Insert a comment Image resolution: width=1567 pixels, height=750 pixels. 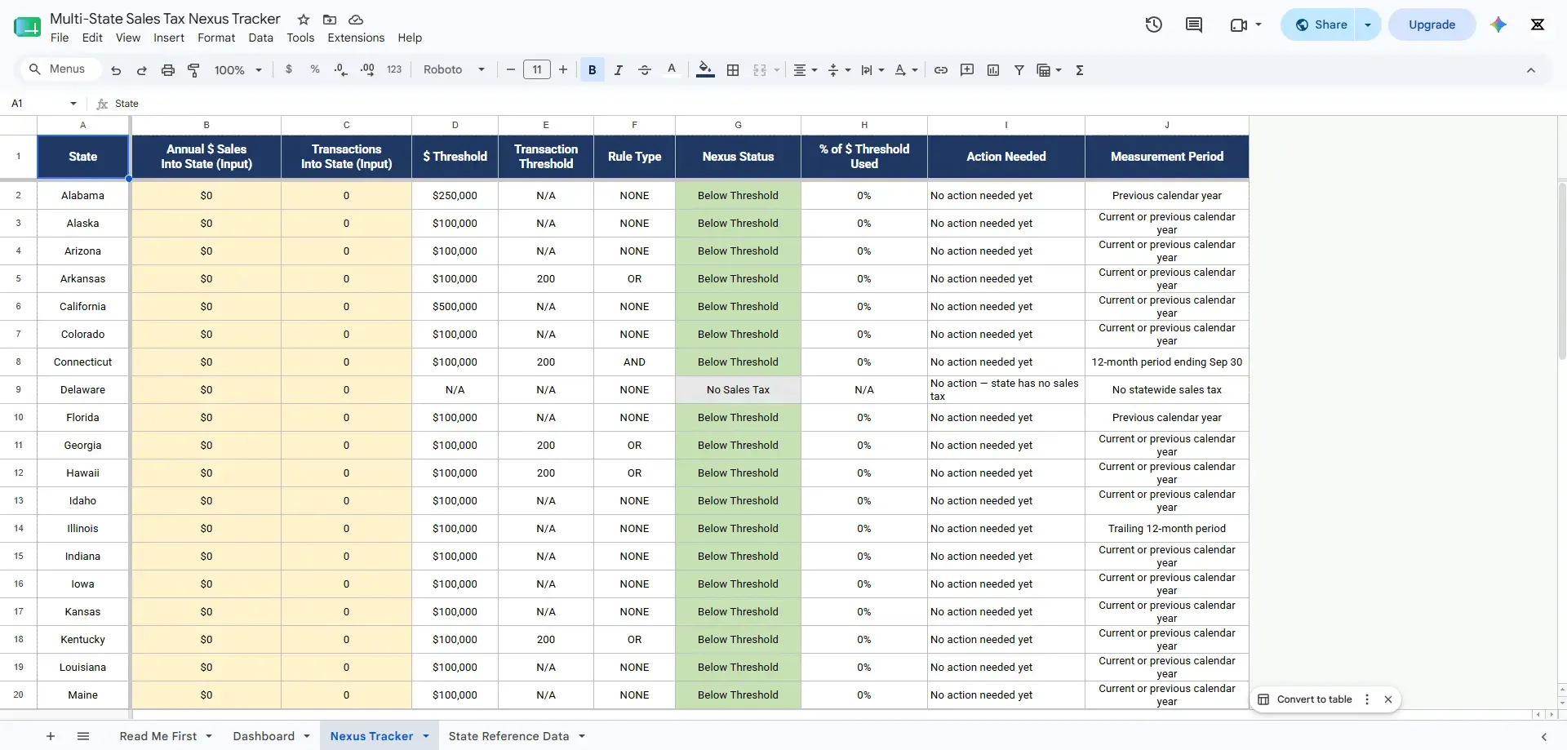tap(967, 70)
